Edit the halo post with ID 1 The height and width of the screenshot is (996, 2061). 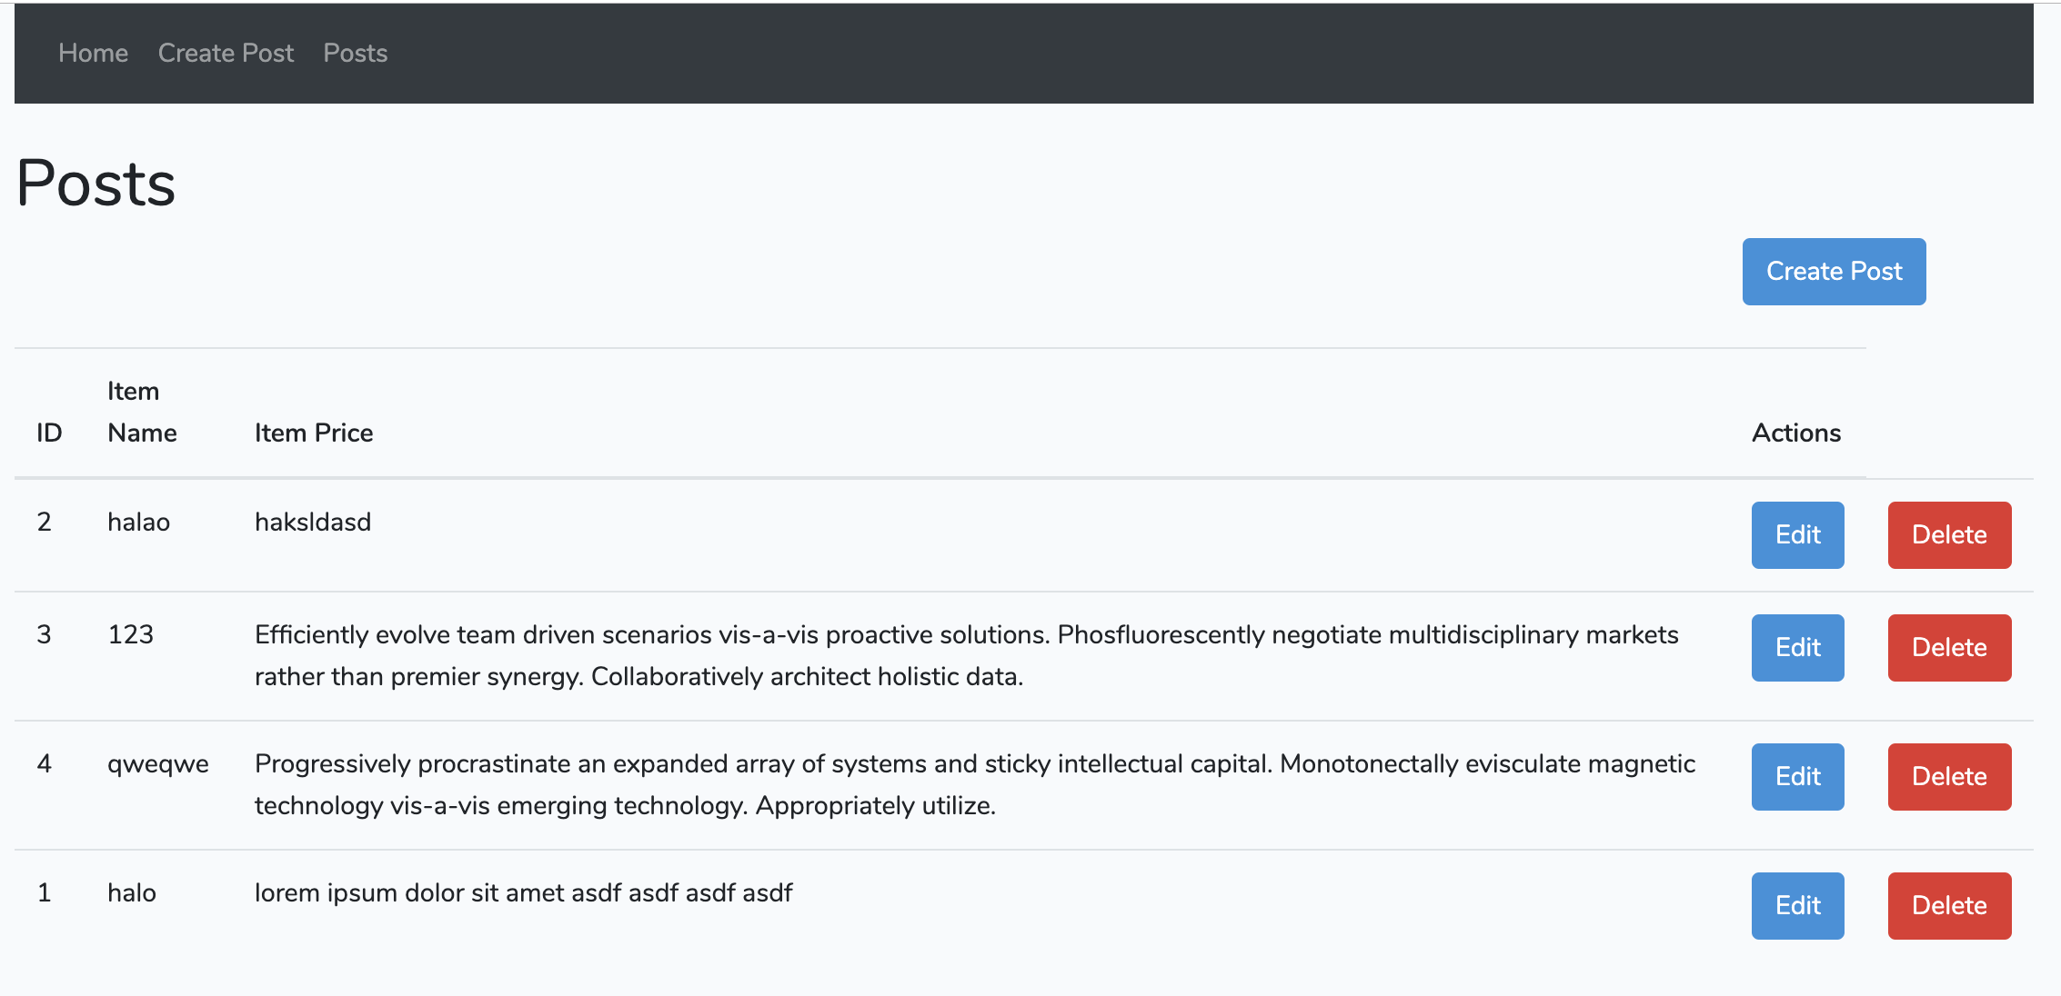pos(1797,906)
